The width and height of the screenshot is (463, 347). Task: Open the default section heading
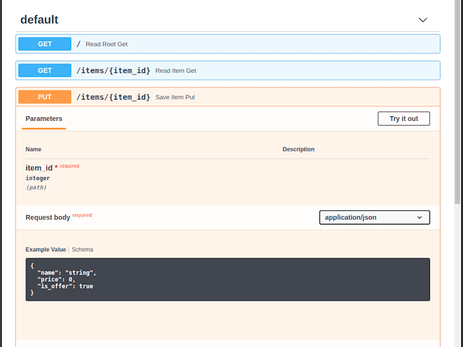(39, 20)
